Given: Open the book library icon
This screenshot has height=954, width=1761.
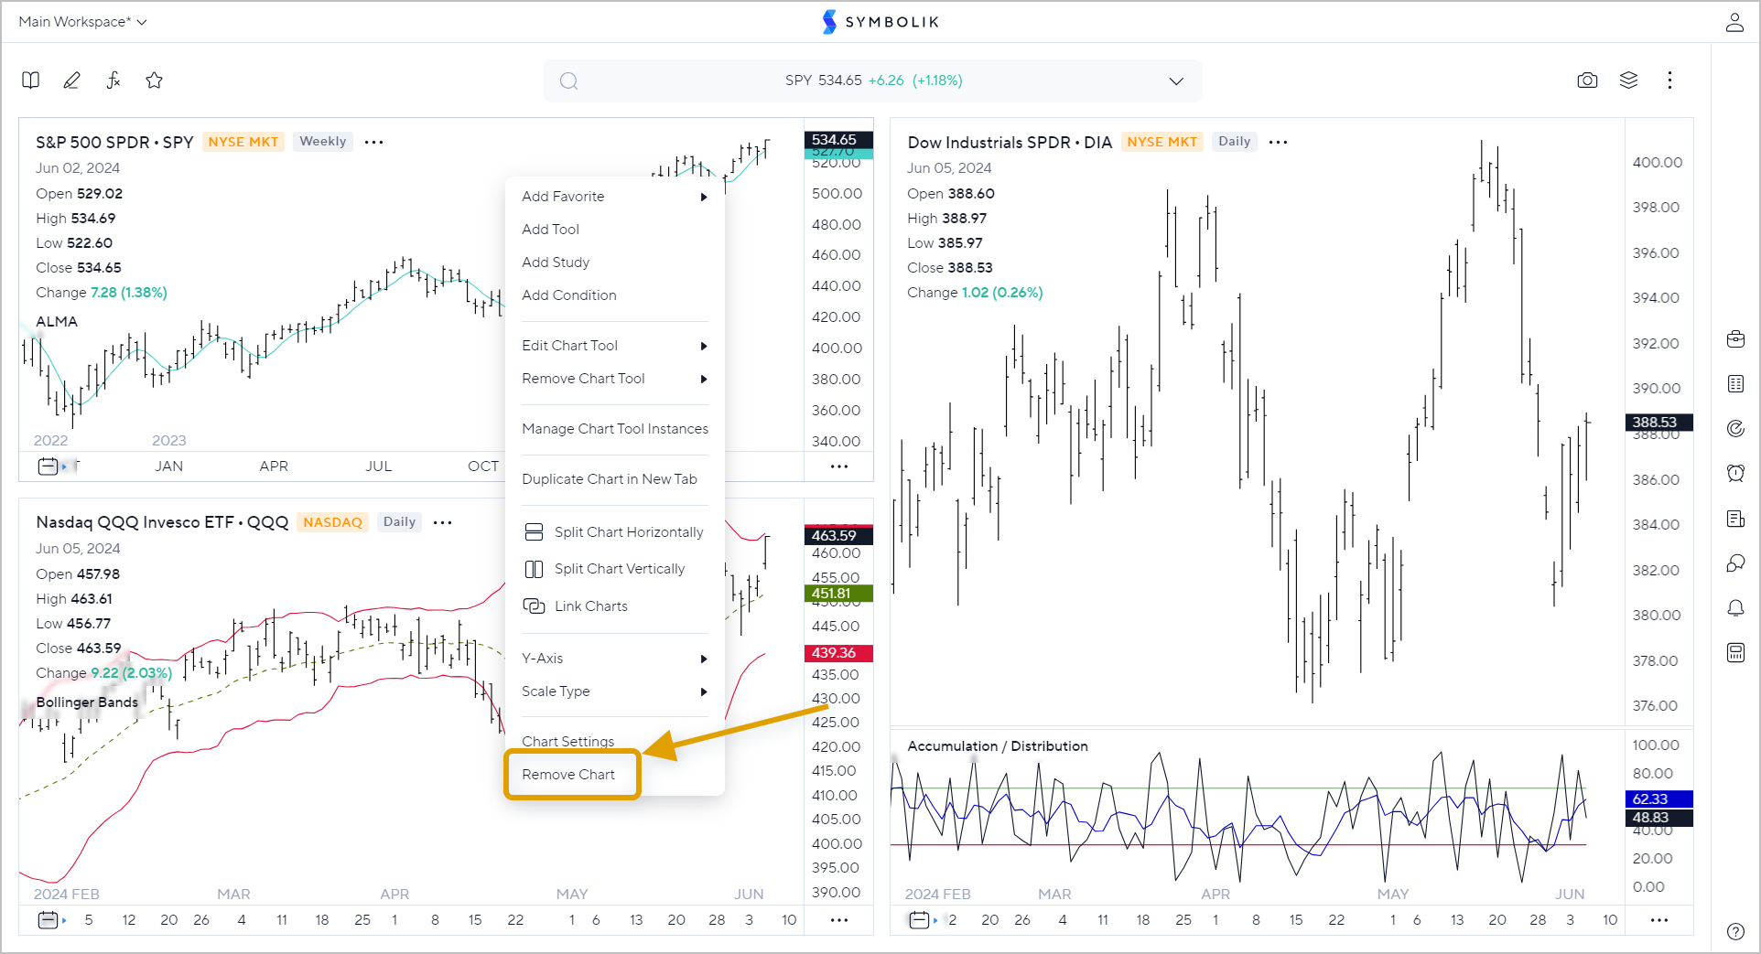Looking at the screenshot, I should [31, 80].
